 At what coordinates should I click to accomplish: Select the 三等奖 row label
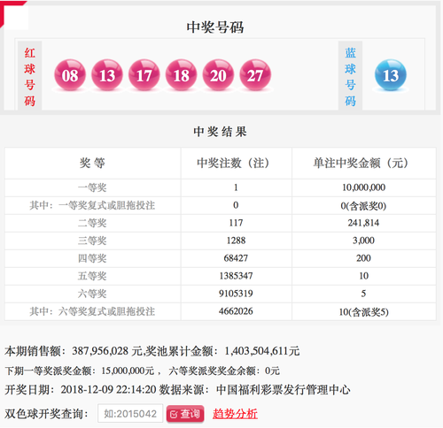pos(92,241)
